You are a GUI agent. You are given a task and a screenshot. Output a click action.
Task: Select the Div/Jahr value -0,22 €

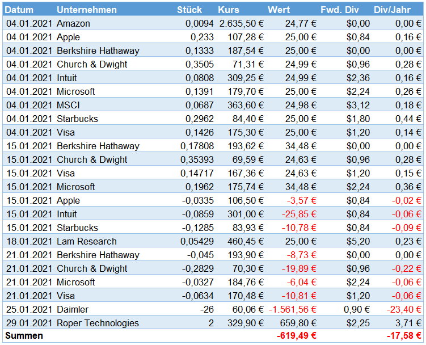click(407, 268)
